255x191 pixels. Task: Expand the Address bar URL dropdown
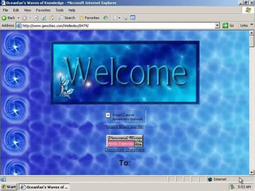(217, 25)
